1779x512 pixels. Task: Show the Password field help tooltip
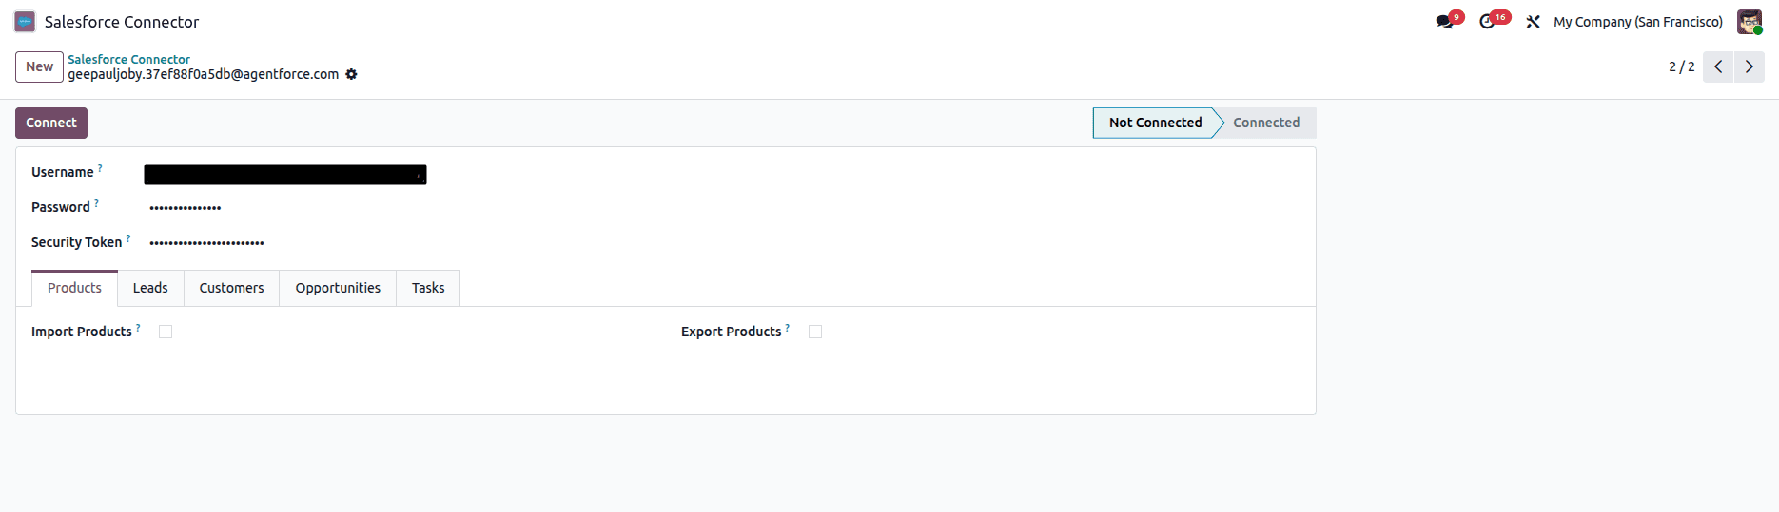(x=96, y=203)
